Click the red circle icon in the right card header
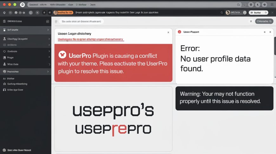 point(179,32)
